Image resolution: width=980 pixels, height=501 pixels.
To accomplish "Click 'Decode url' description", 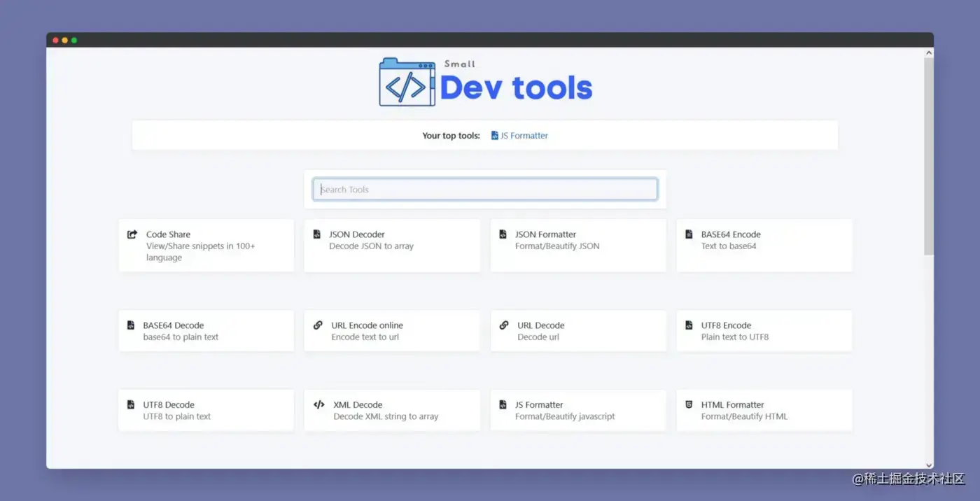I will tap(538, 337).
